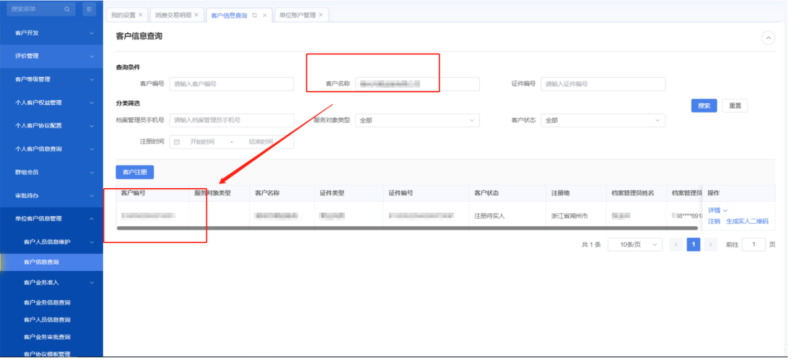Collapse the sidebar menu with the toggle icon

click(x=89, y=9)
